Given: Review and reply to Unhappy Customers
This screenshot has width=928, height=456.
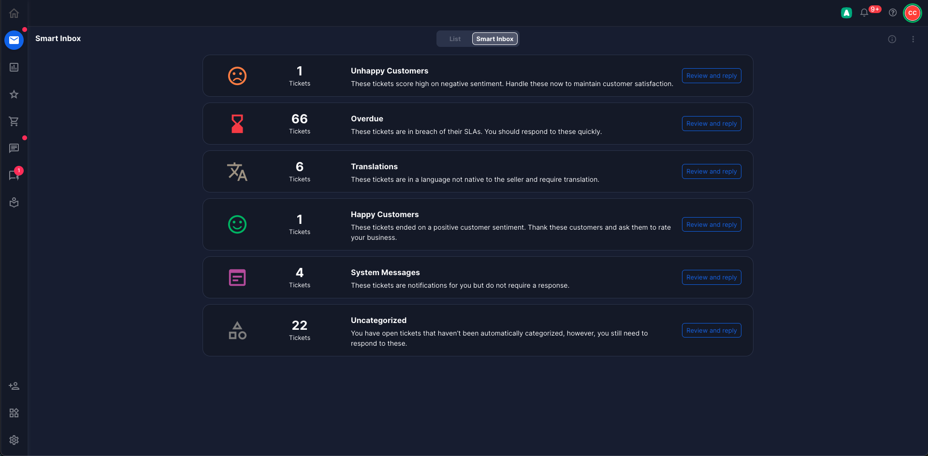Looking at the screenshot, I should [x=711, y=76].
